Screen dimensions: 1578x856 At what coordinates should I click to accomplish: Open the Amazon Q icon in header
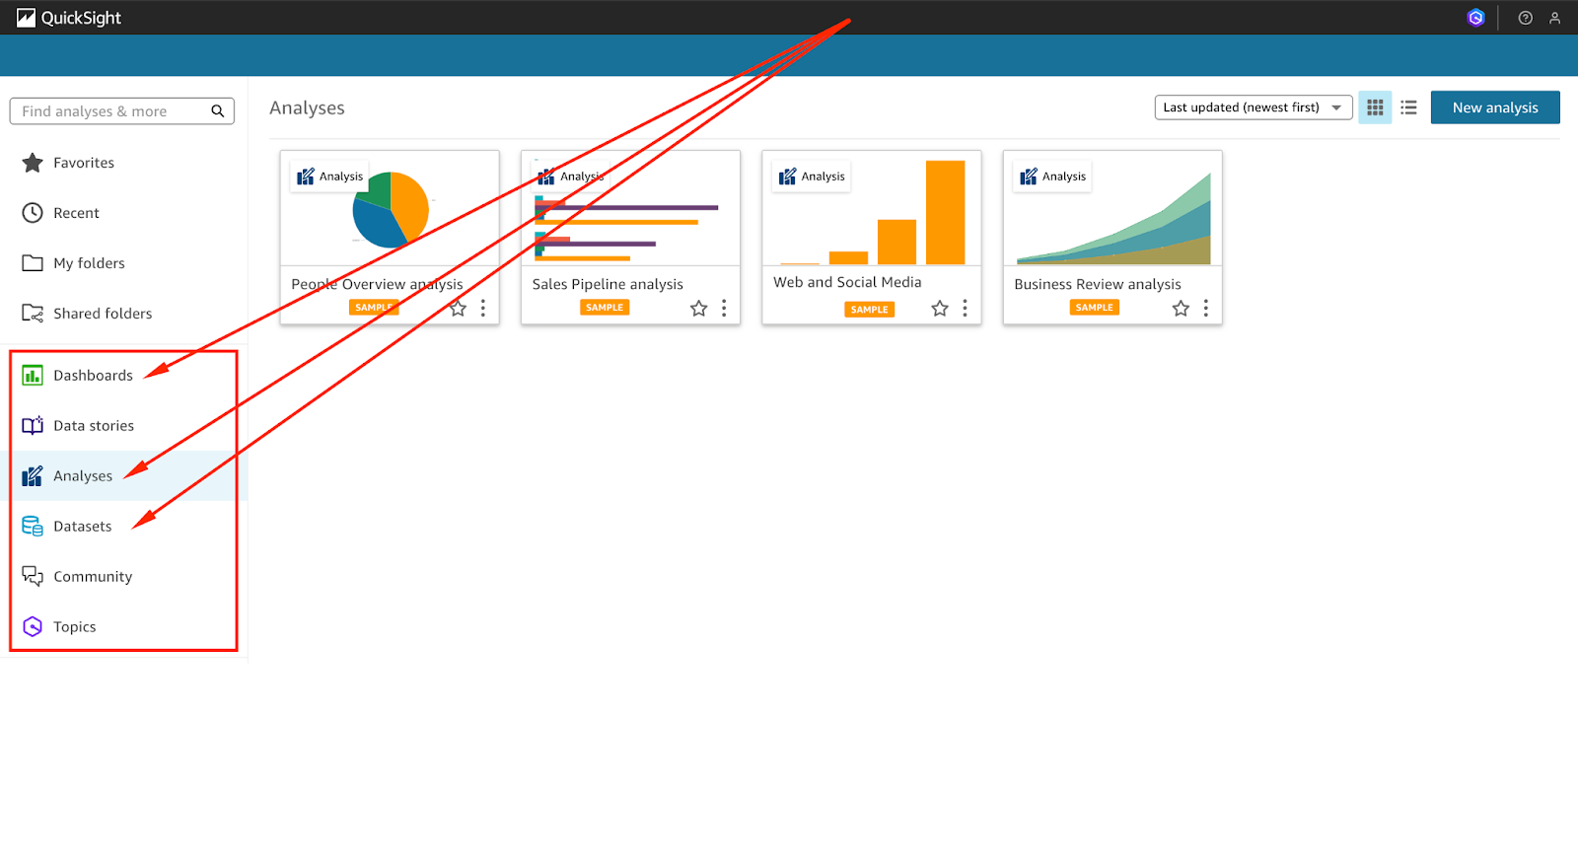click(1475, 18)
